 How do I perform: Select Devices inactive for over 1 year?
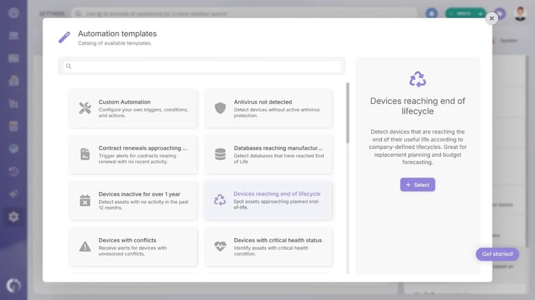pos(133,200)
